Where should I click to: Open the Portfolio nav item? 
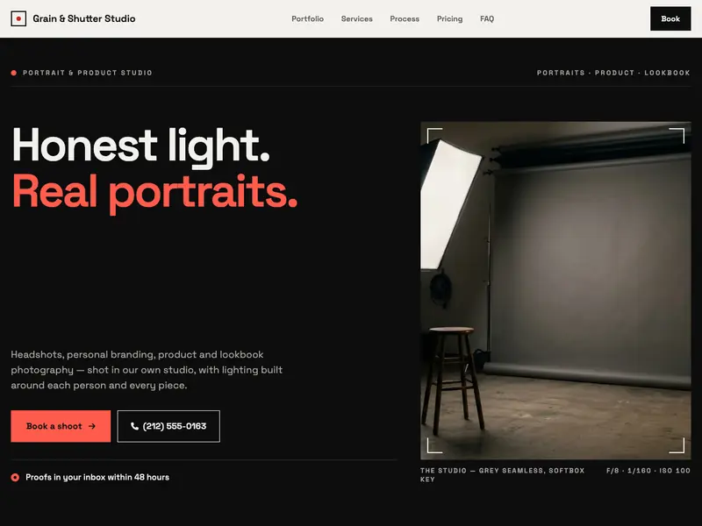point(308,18)
